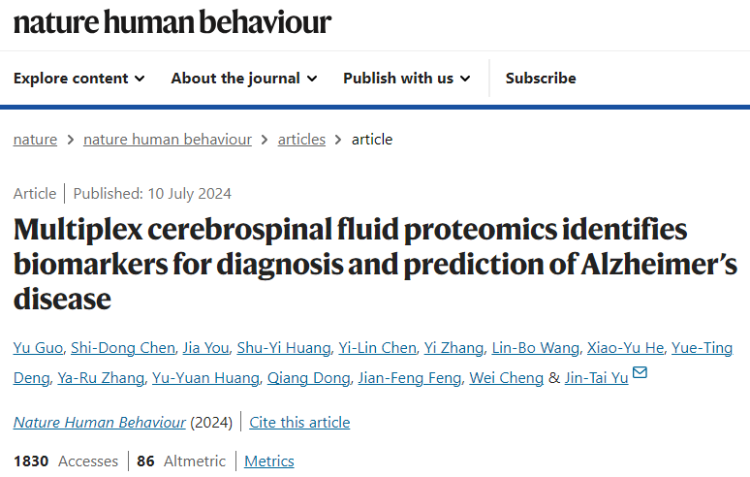750x477 pixels.
Task: Select author Wei Cheng
Action: point(506,378)
